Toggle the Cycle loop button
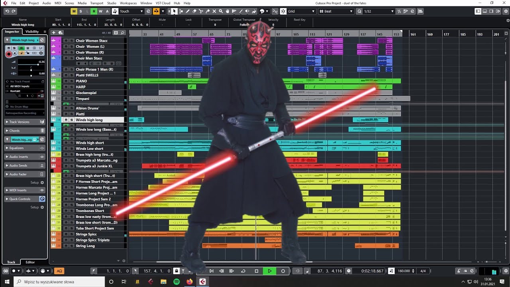 pyautogui.click(x=243, y=271)
